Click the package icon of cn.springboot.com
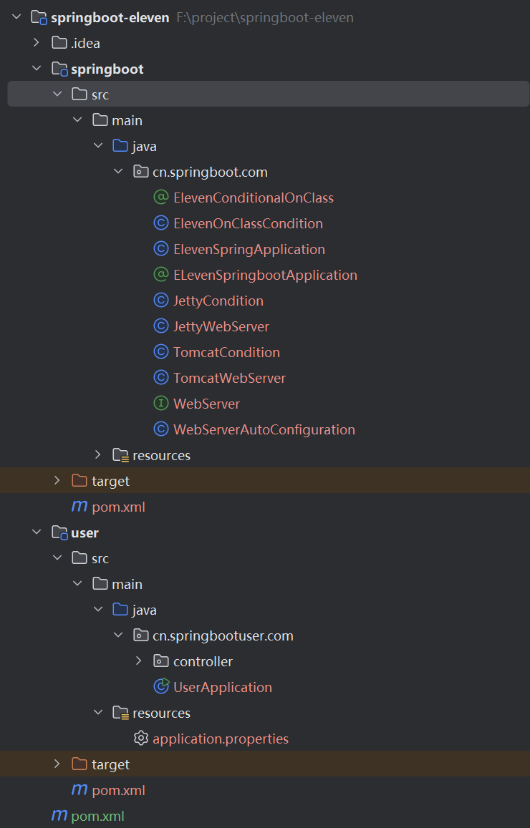 pos(140,172)
